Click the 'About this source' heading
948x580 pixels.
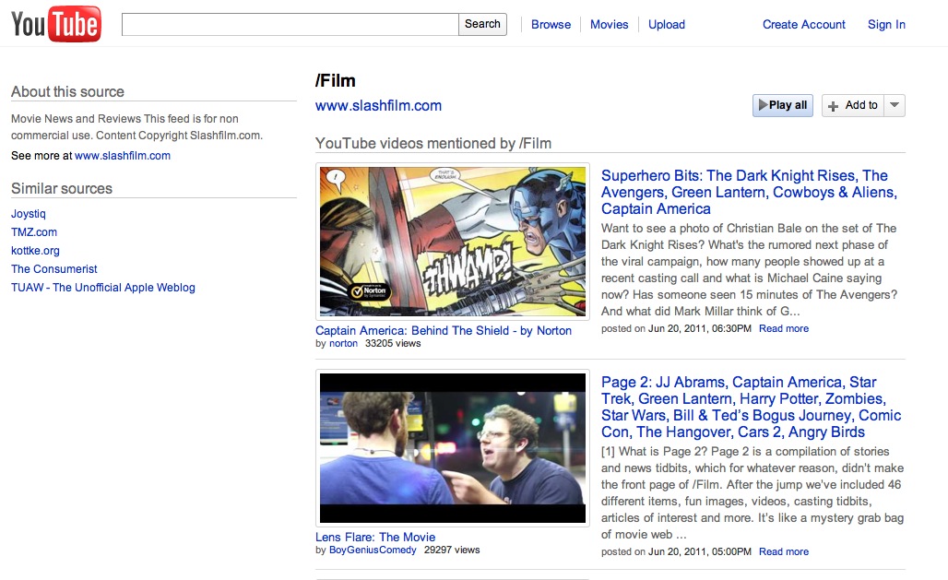click(67, 92)
